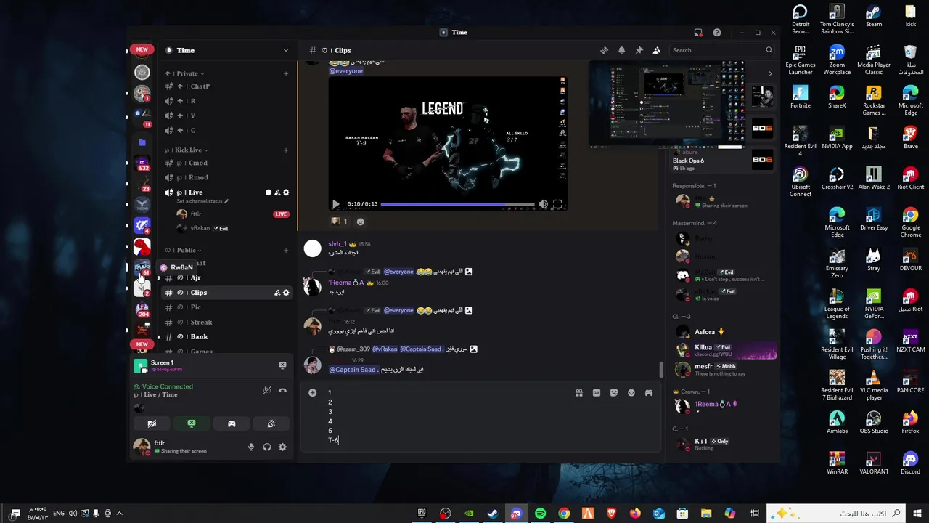Screen dimensions: 929x523
Task: Open Steam from the taskbar
Action: 493,514
